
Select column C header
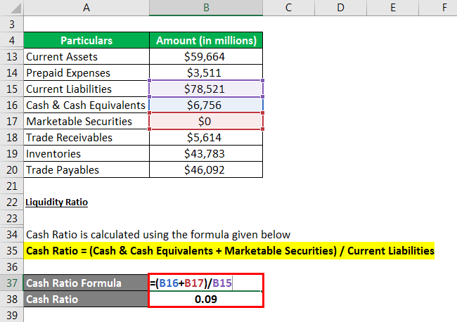[288, 8]
